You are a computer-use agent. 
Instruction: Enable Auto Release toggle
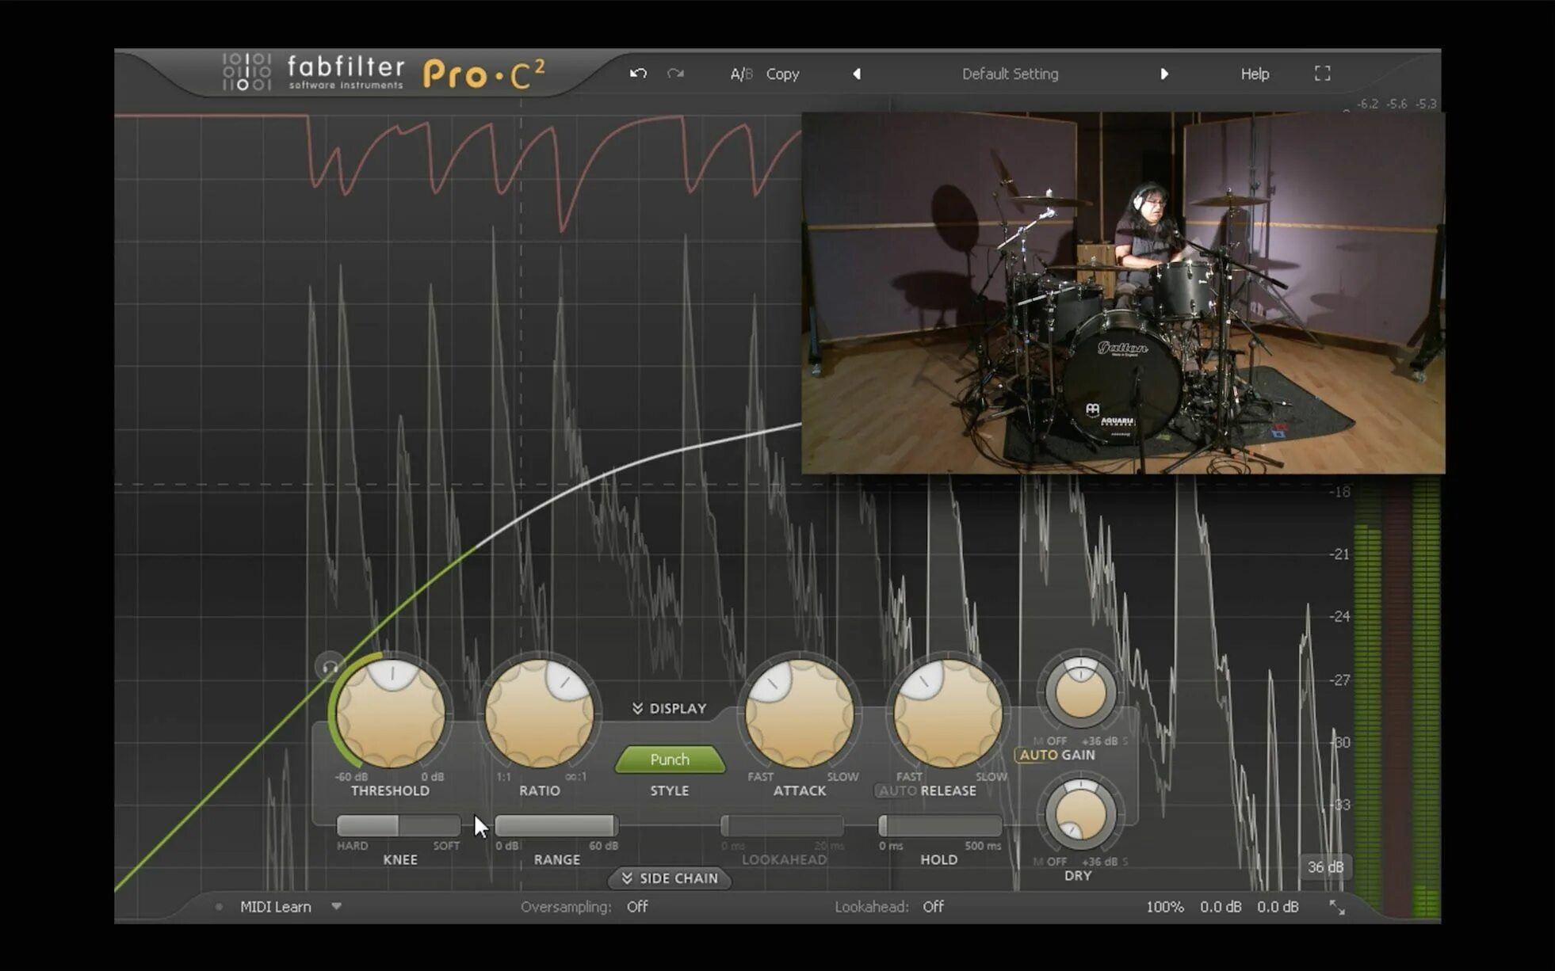(x=897, y=790)
